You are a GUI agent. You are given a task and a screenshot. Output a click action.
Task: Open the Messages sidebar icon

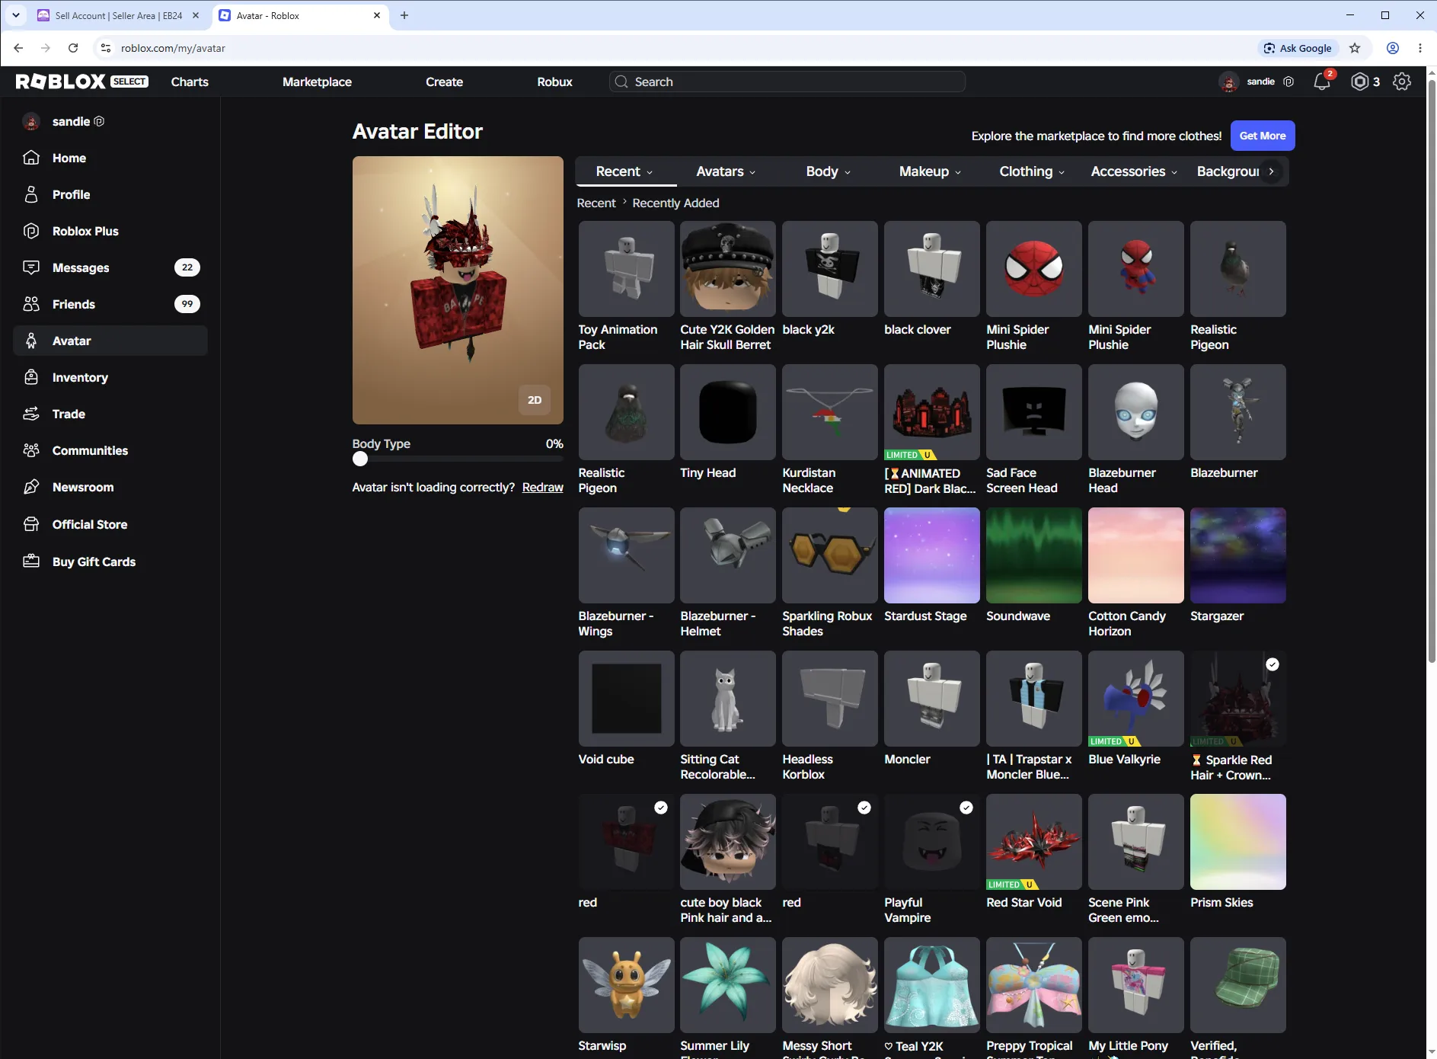coord(31,267)
